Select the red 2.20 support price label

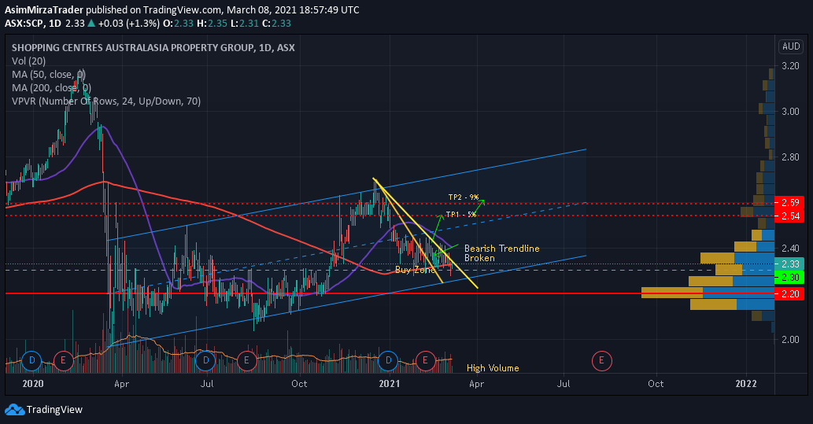coord(789,294)
